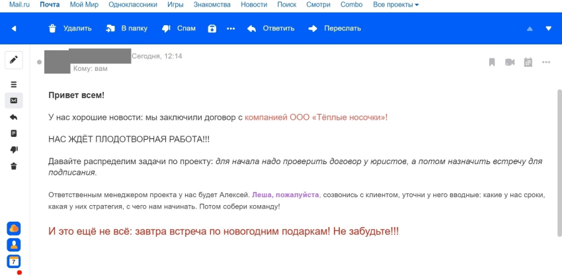This screenshot has height=276, width=562.
Task: Open Смотри in top navigation
Action: [x=318, y=5]
